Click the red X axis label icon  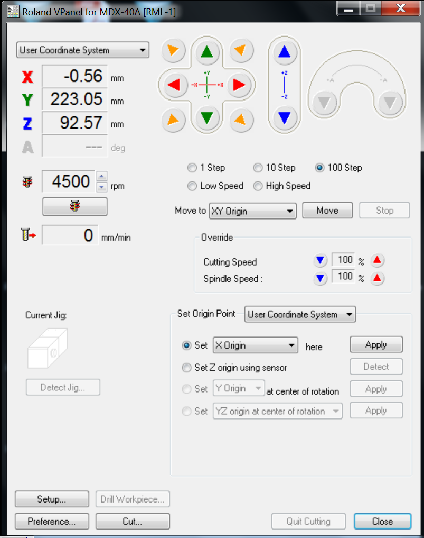(x=28, y=77)
